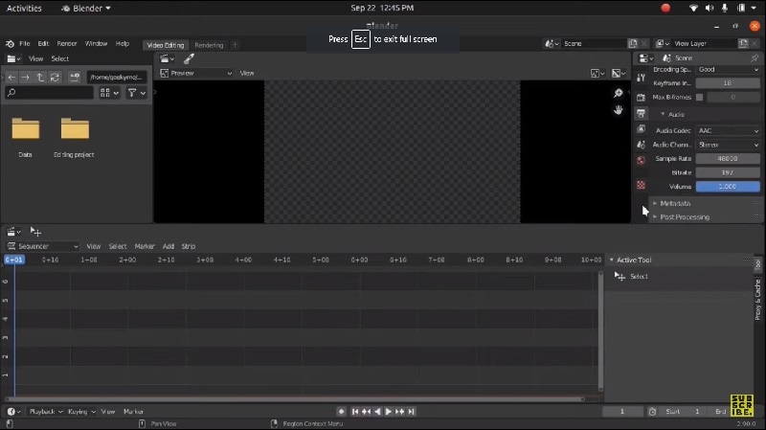Open the Texture properties tab
Screen dimensions: 766x430
(x=641, y=185)
